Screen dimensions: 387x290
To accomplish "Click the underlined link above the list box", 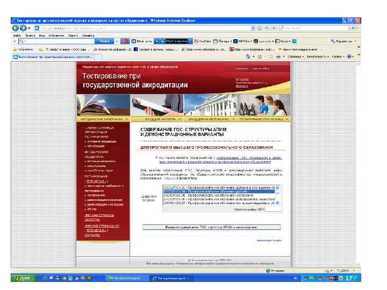I will (220, 160).
